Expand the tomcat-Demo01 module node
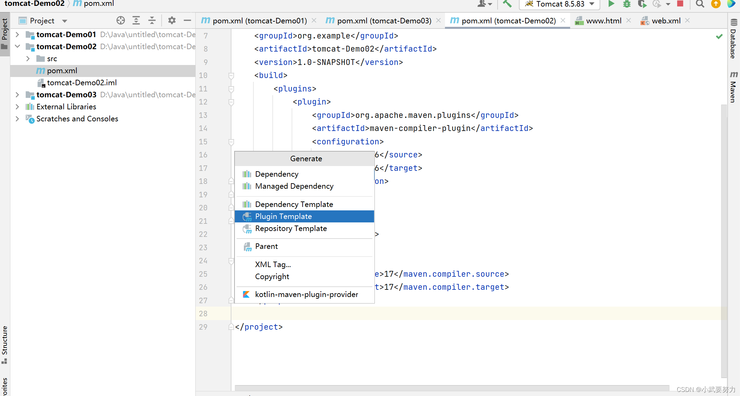The height and width of the screenshot is (396, 740). [17, 35]
